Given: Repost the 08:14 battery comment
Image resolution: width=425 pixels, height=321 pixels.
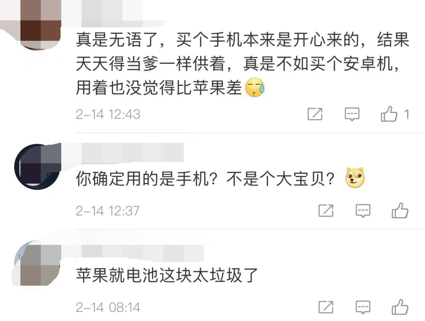Looking at the screenshot, I should (x=326, y=307).
